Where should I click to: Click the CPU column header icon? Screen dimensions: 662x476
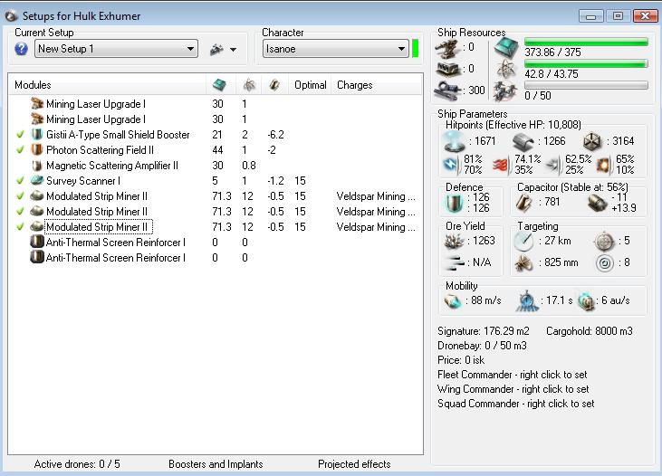point(219,85)
